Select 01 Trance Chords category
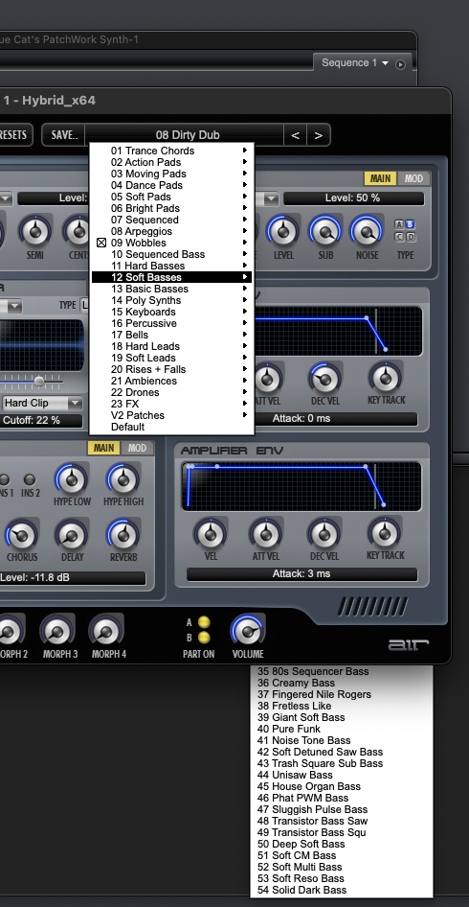This screenshot has height=907, width=469. (171, 151)
